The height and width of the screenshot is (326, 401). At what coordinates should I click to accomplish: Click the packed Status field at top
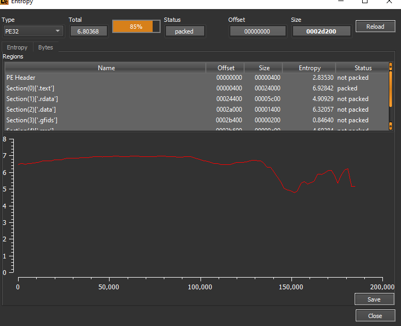[184, 31]
